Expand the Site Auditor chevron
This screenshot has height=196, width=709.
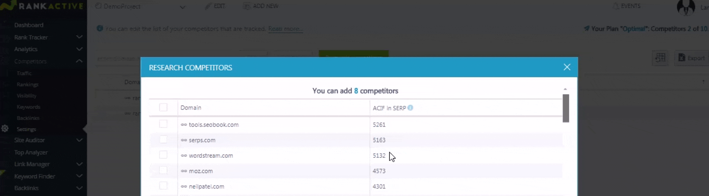(79, 140)
